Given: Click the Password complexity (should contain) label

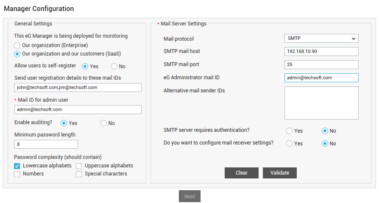Looking at the screenshot, I should pyautogui.click(x=58, y=157).
